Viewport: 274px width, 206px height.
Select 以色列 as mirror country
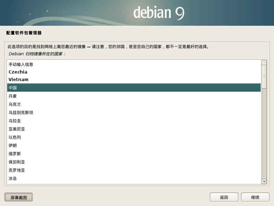[134, 137]
